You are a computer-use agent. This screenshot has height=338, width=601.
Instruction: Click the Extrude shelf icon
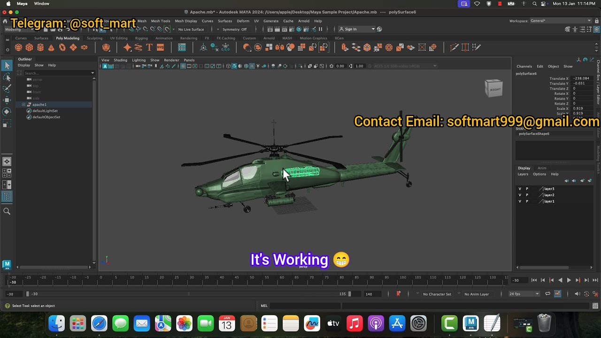tap(345, 47)
